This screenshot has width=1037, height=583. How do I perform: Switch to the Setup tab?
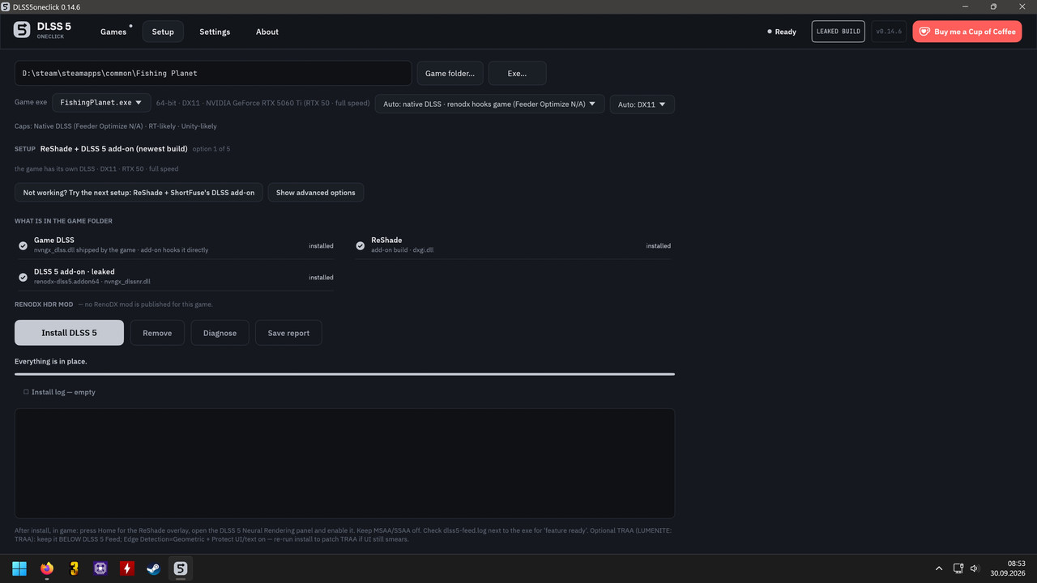(x=163, y=32)
